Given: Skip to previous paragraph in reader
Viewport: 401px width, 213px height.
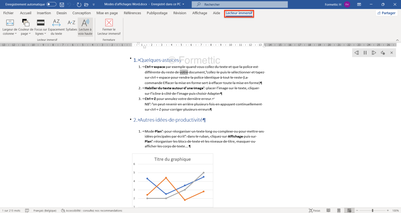Looking at the screenshot, I should (356, 53).
